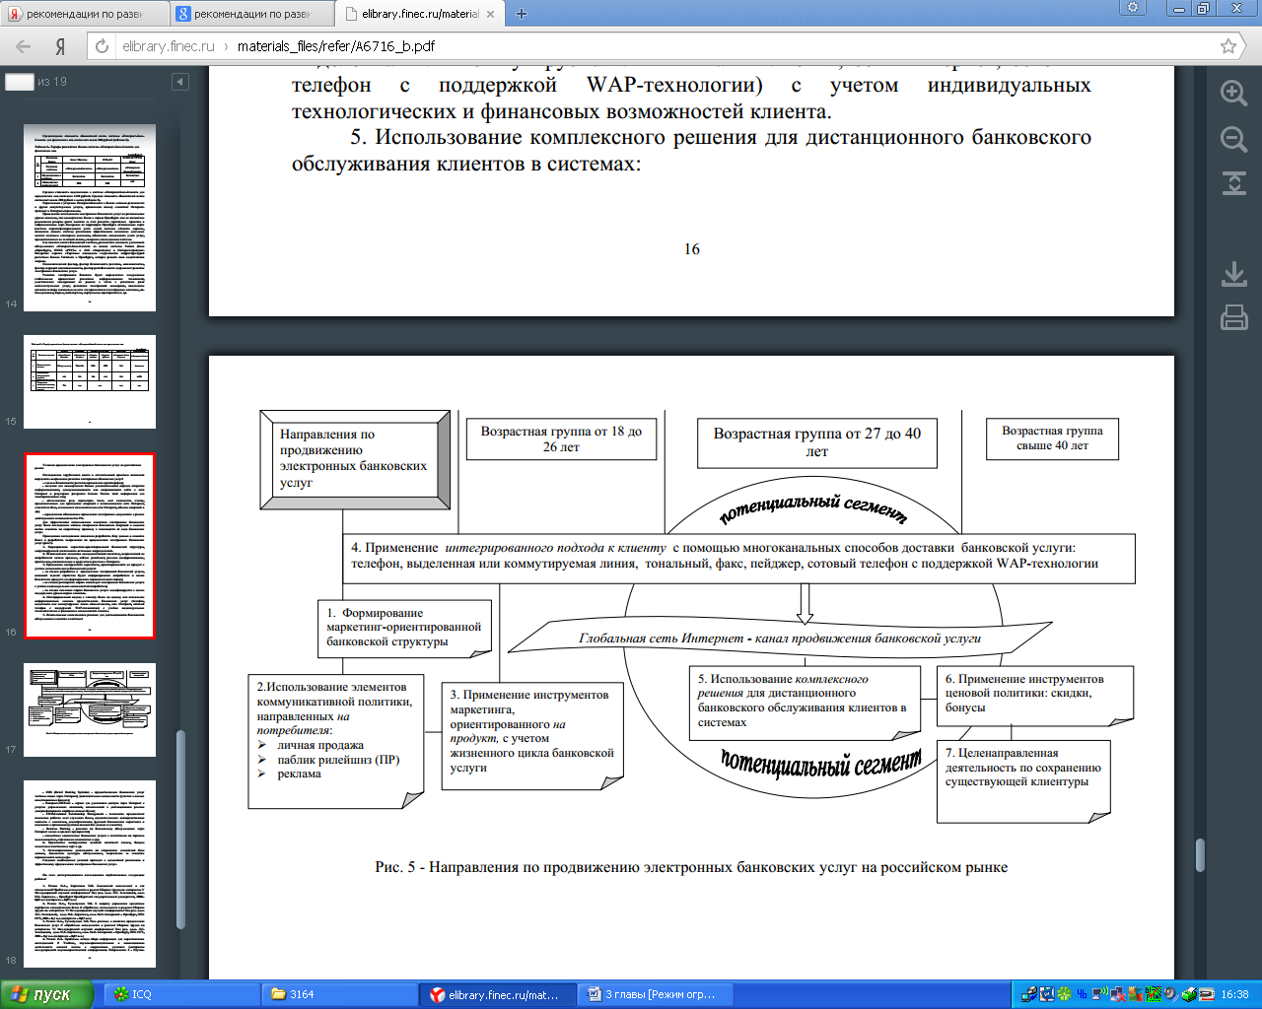Open page 17 thumbnail
Viewport: 1262px width, 1009px height.
click(90, 710)
